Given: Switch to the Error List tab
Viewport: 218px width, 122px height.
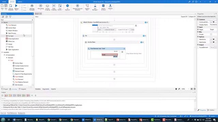Looking at the screenshot, I should (3, 113).
